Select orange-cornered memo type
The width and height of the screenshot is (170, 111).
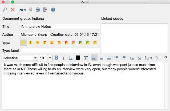pyautogui.click(x=95, y=43)
